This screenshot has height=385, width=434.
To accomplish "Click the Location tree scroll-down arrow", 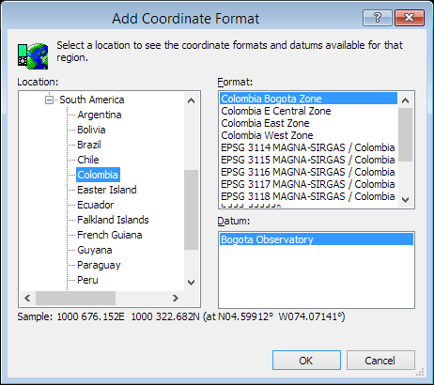I will coord(191,283).
